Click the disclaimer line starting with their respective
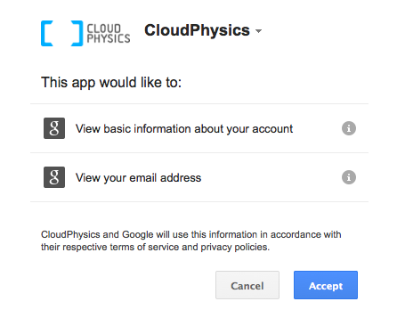The height and width of the screenshot is (326, 397). (155, 248)
